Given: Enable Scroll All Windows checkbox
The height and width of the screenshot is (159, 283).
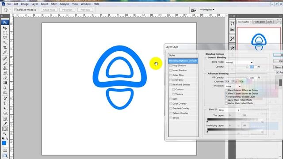Looking at the screenshot, I should (15, 10).
